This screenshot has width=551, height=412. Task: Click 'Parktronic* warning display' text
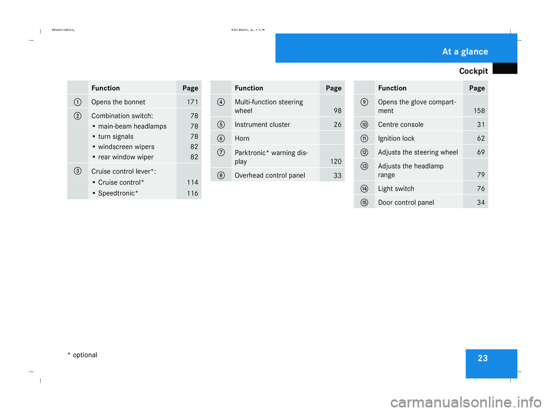[x=271, y=157]
